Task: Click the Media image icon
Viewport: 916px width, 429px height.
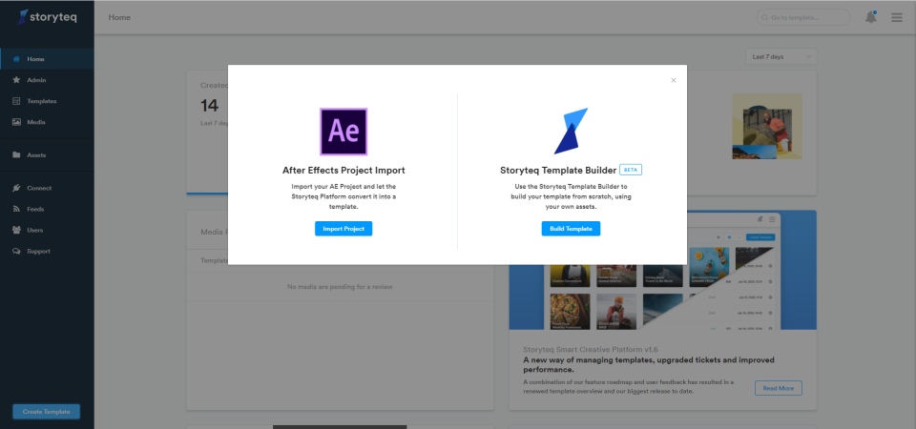Action: click(17, 122)
